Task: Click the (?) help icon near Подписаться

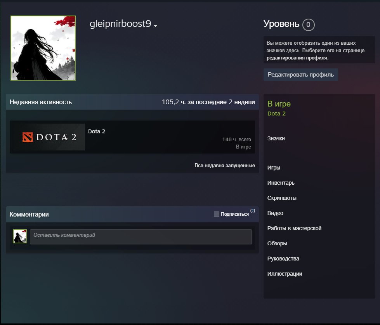Action: (x=253, y=211)
